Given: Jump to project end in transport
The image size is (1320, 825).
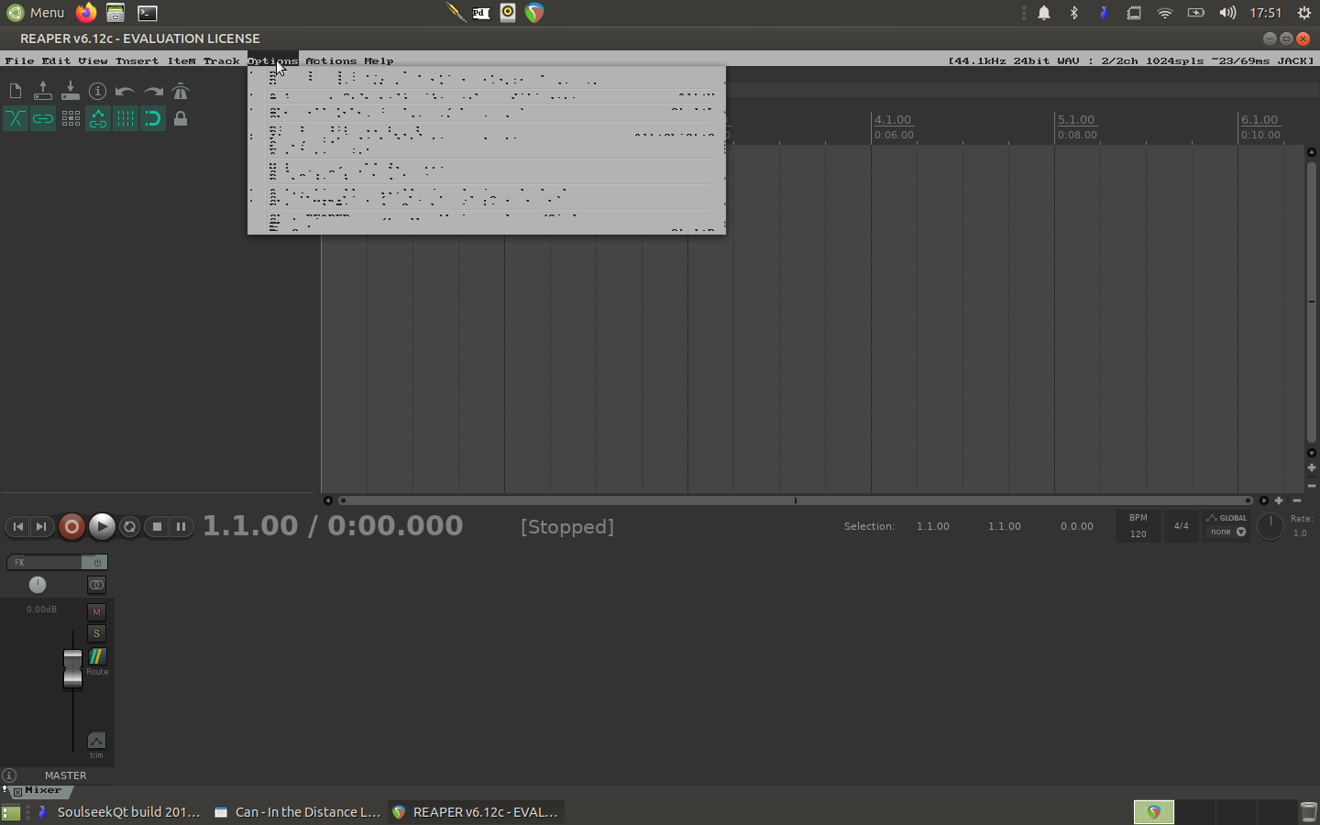Looking at the screenshot, I should 41,526.
